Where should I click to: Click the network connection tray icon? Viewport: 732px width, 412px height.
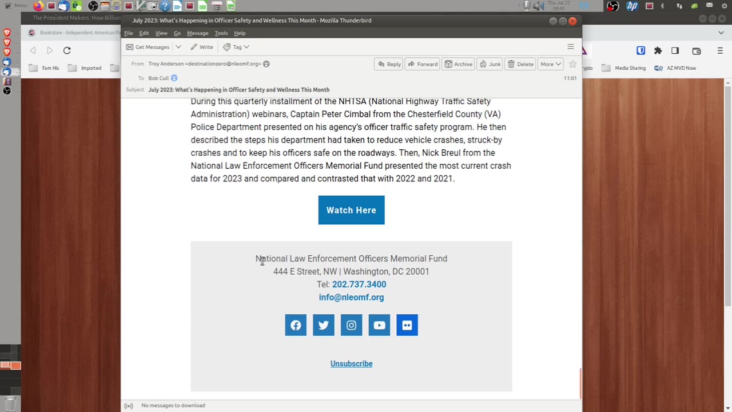[679, 6]
